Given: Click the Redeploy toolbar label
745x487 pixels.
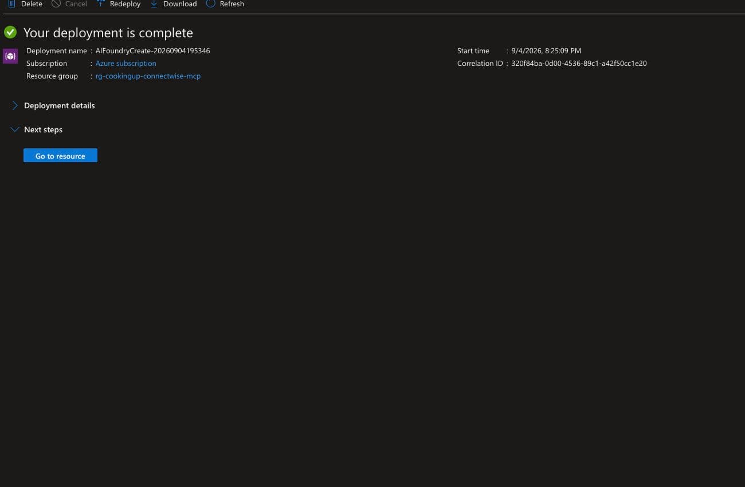Looking at the screenshot, I should point(125,4).
